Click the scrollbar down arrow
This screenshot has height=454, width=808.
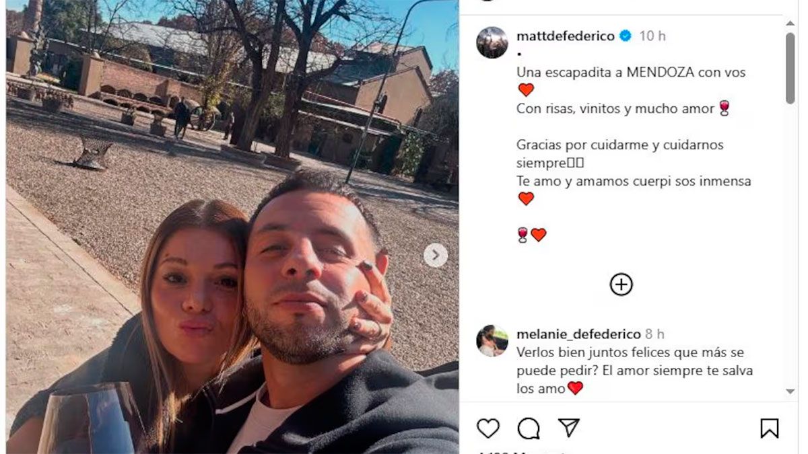pyautogui.click(x=790, y=391)
